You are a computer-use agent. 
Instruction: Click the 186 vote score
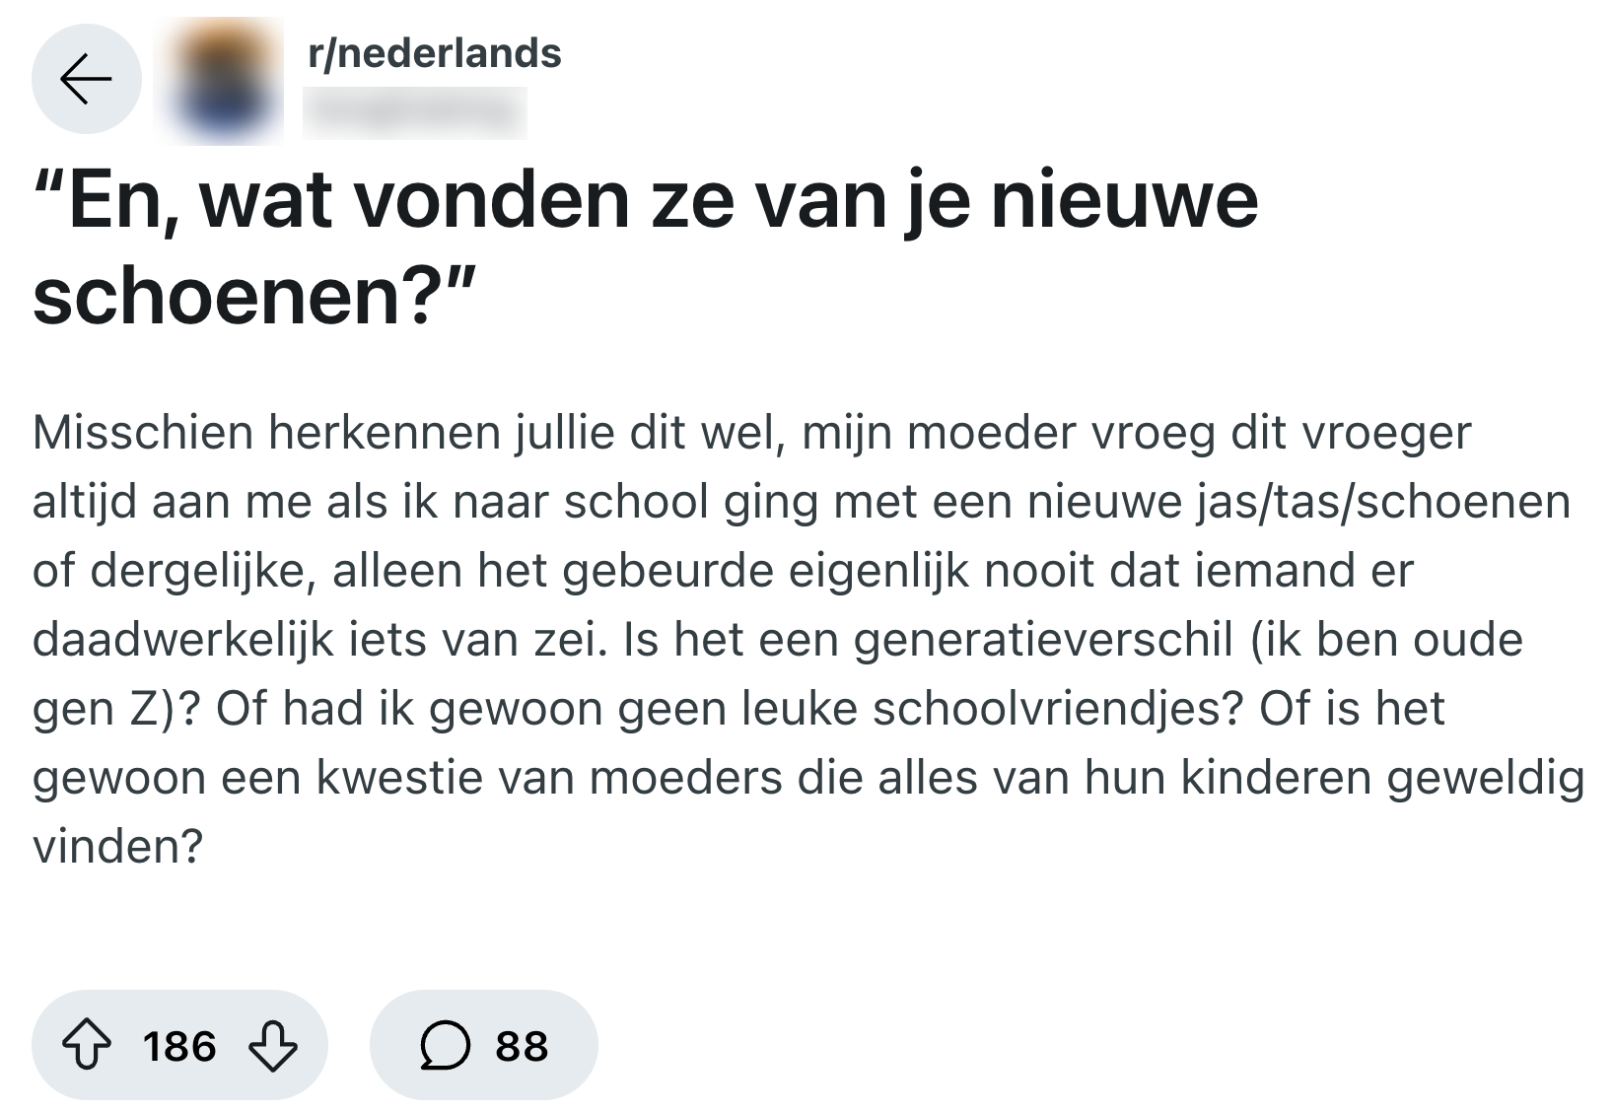[x=179, y=1045]
